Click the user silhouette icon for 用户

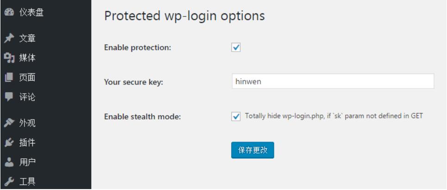pyautogui.click(x=9, y=162)
